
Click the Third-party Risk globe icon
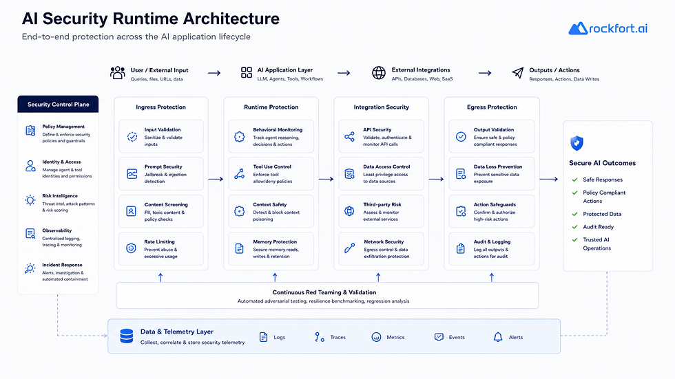point(350,211)
